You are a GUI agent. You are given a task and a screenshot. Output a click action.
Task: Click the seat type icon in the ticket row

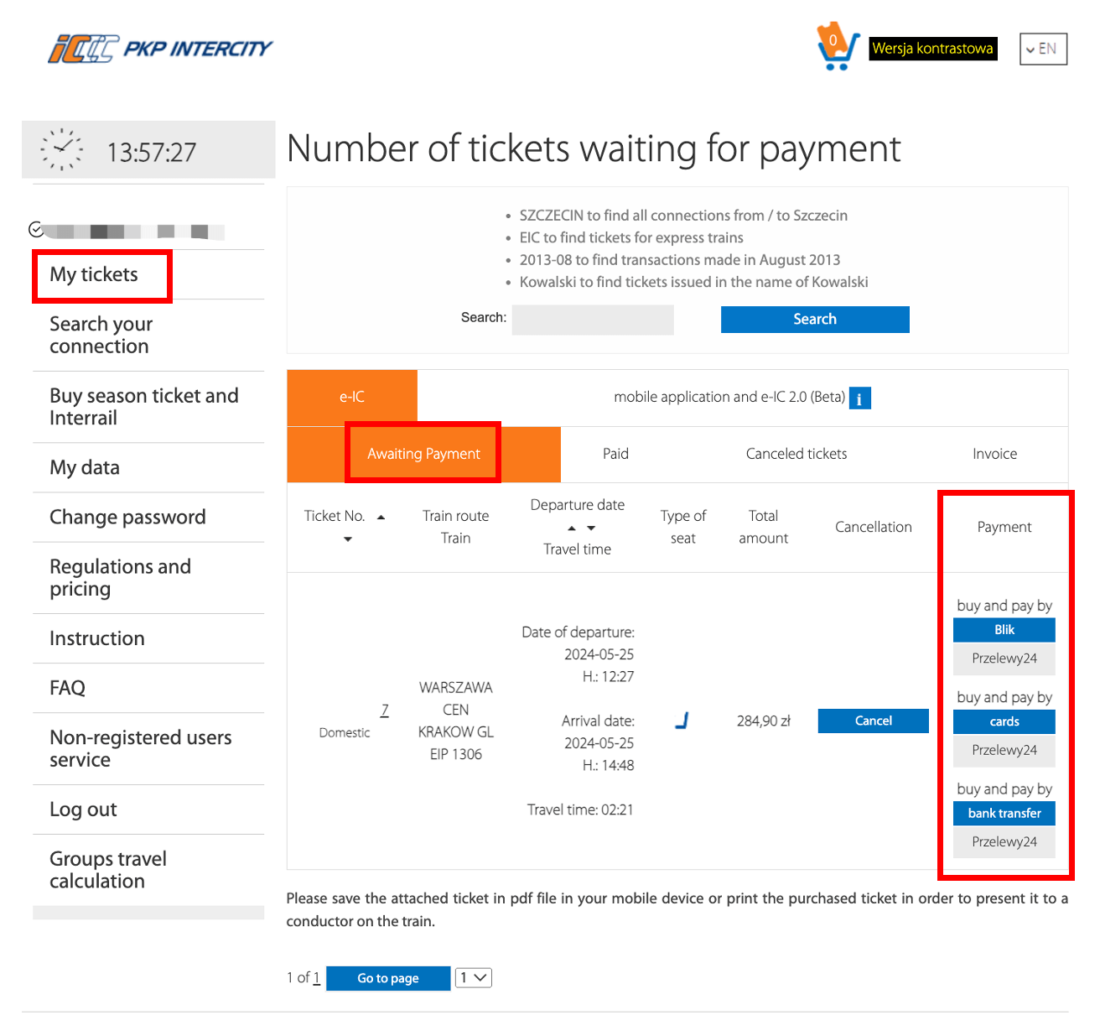[682, 721]
